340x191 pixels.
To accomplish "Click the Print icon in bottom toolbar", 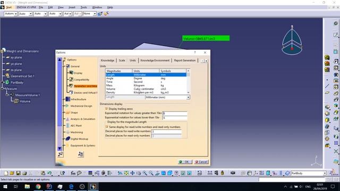I will click(x=24, y=173).
